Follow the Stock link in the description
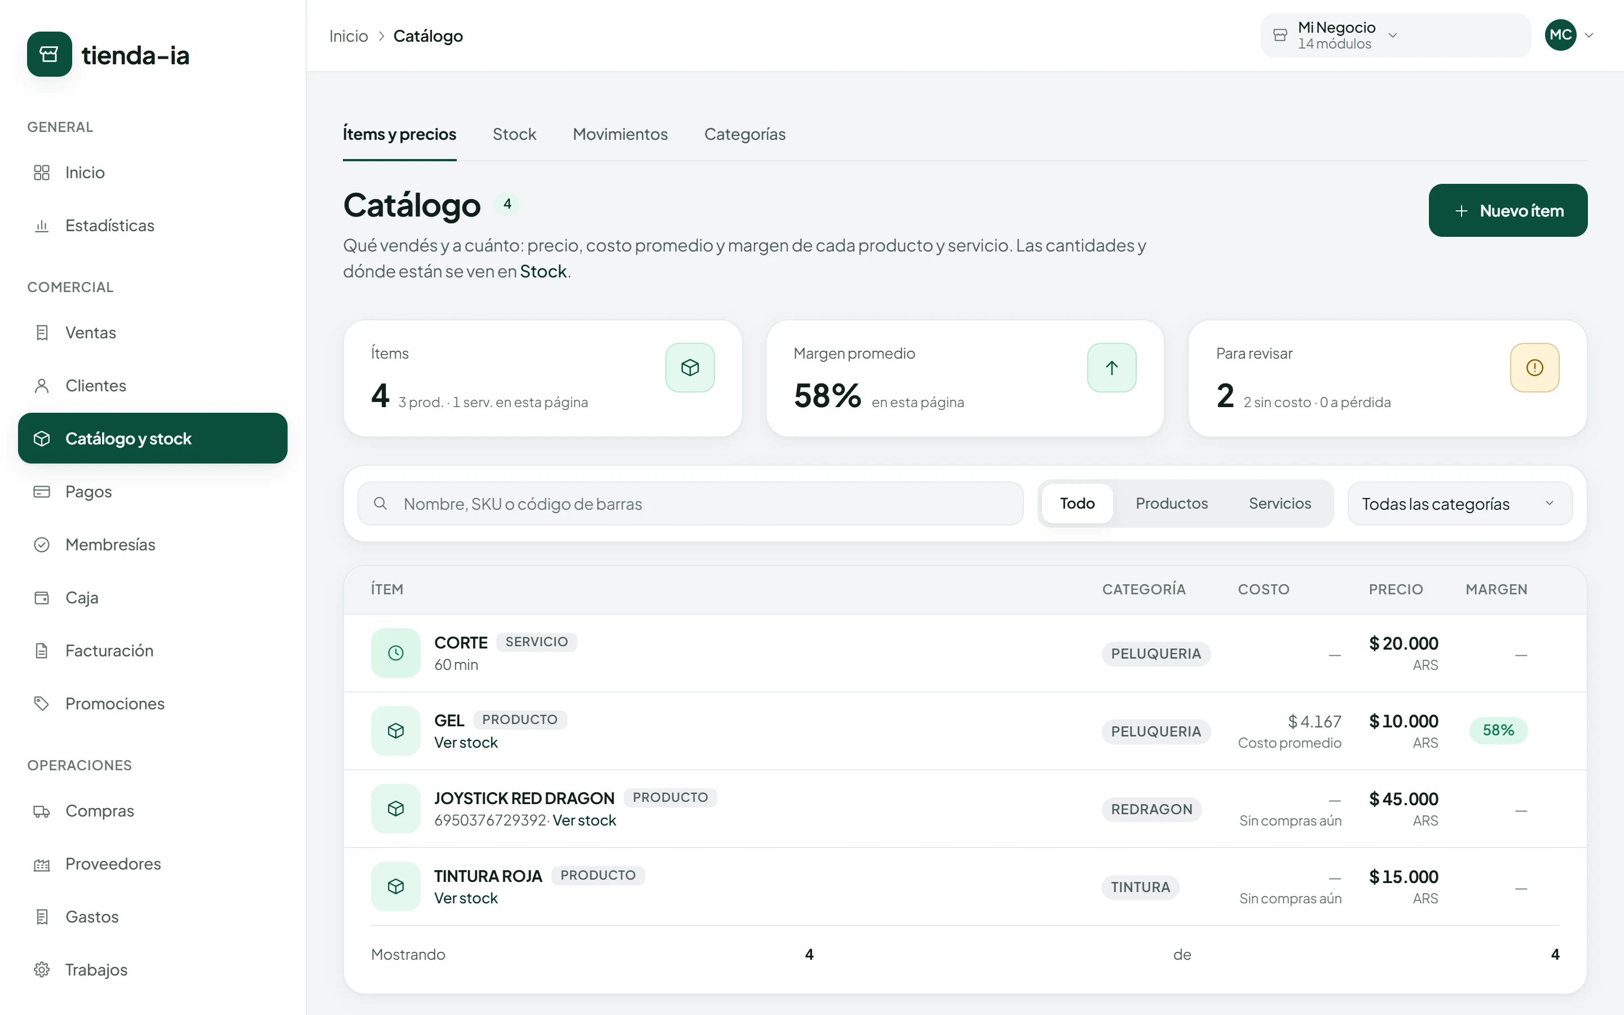 544,271
